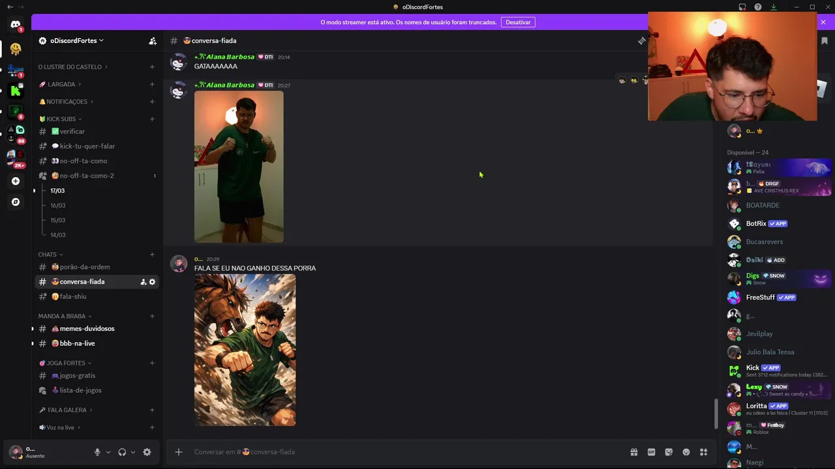Open the memes-duvidosos channel
835x469 pixels.
pyautogui.click(x=97, y=329)
